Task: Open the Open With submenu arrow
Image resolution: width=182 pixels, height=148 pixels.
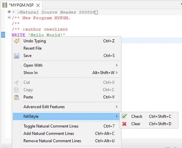Action: (x=117, y=65)
